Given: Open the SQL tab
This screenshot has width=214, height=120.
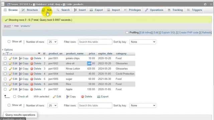Looking at the screenshot, I should pyautogui.click(x=47, y=10).
